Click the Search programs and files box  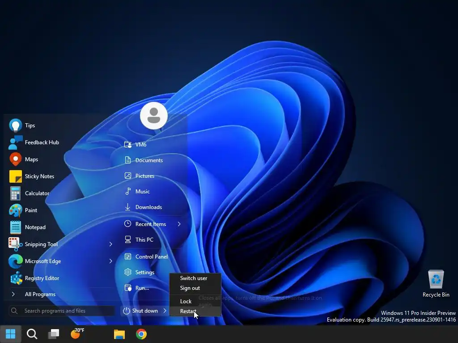pyautogui.click(x=62, y=311)
